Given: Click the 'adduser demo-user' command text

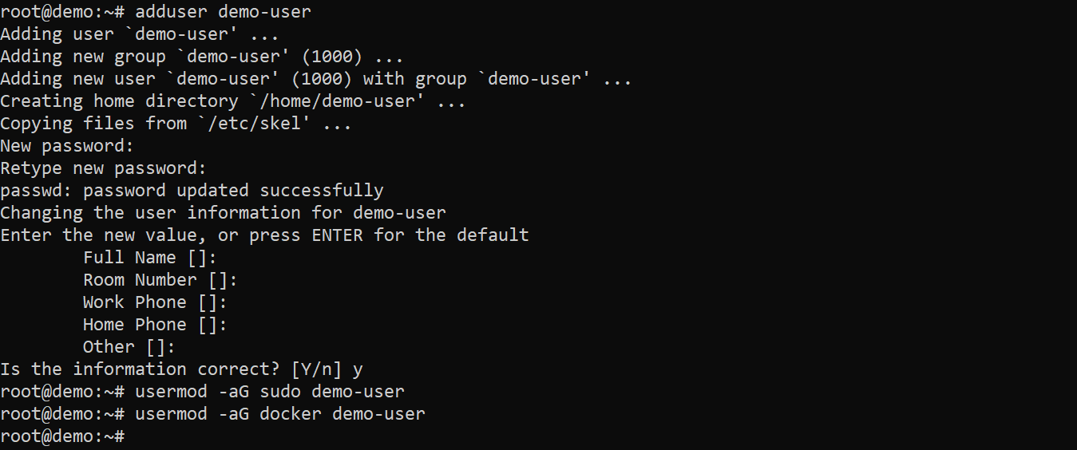Looking at the screenshot, I should pos(223,11).
